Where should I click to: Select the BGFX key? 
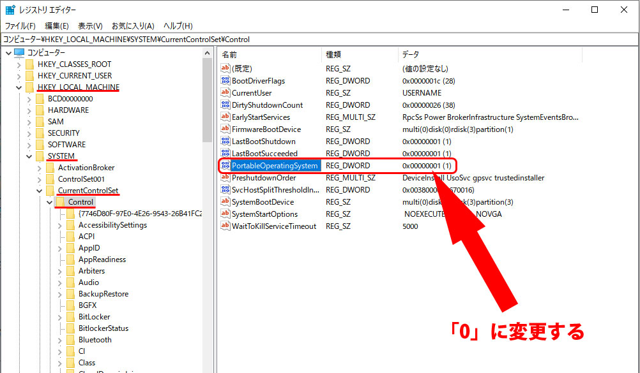(x=88, y=305)
